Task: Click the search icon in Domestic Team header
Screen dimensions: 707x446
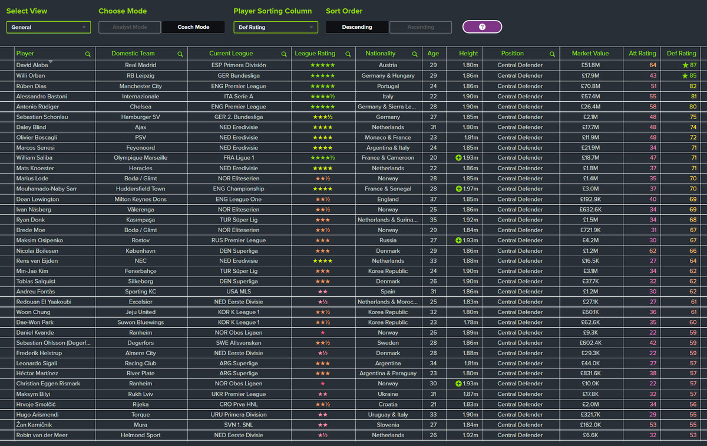Action: click(180, 54)
